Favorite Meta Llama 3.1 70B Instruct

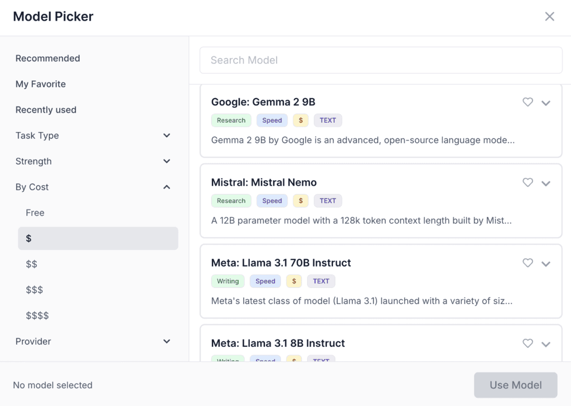[x=528, y=263]
